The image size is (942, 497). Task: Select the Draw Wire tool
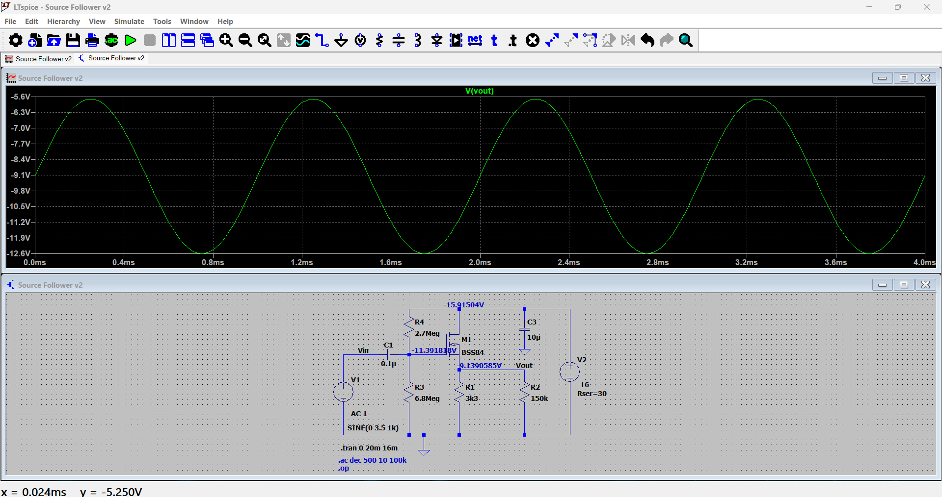pos(322,40)
